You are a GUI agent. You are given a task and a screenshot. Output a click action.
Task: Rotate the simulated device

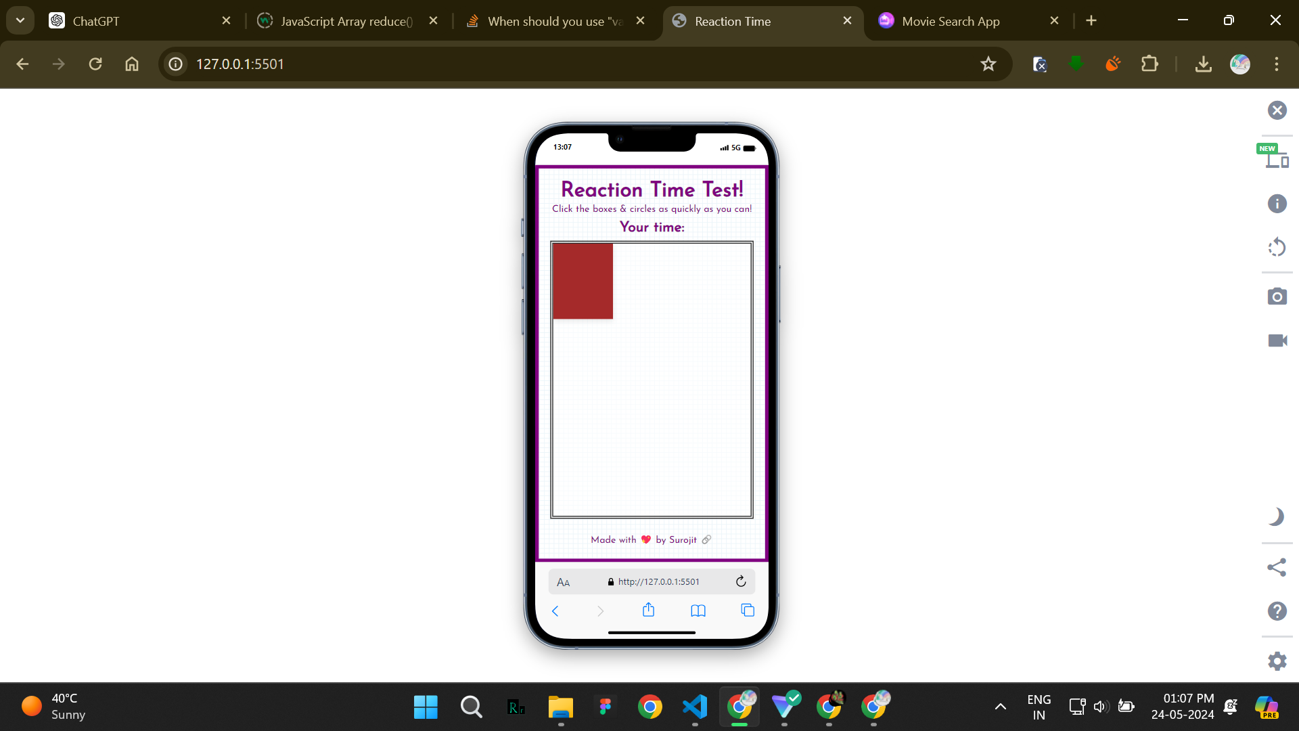point(1277,247)
